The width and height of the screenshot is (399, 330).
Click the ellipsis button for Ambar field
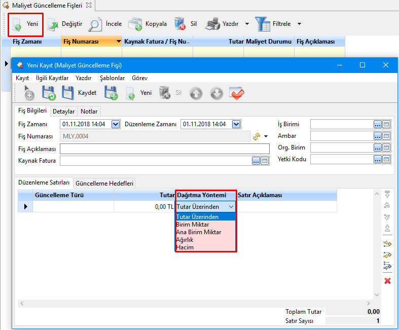point(377,136)
